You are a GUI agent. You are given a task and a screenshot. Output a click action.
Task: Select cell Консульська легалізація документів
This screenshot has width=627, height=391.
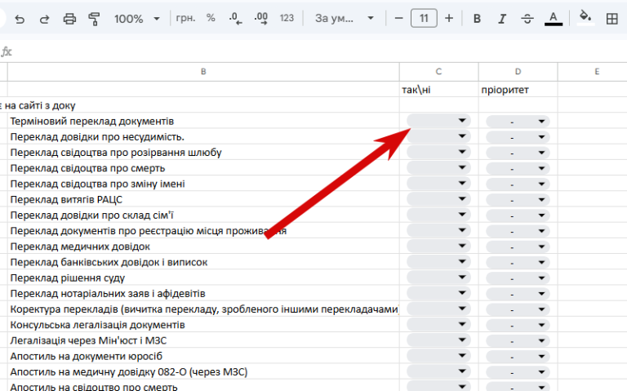[x=203, y=325]
